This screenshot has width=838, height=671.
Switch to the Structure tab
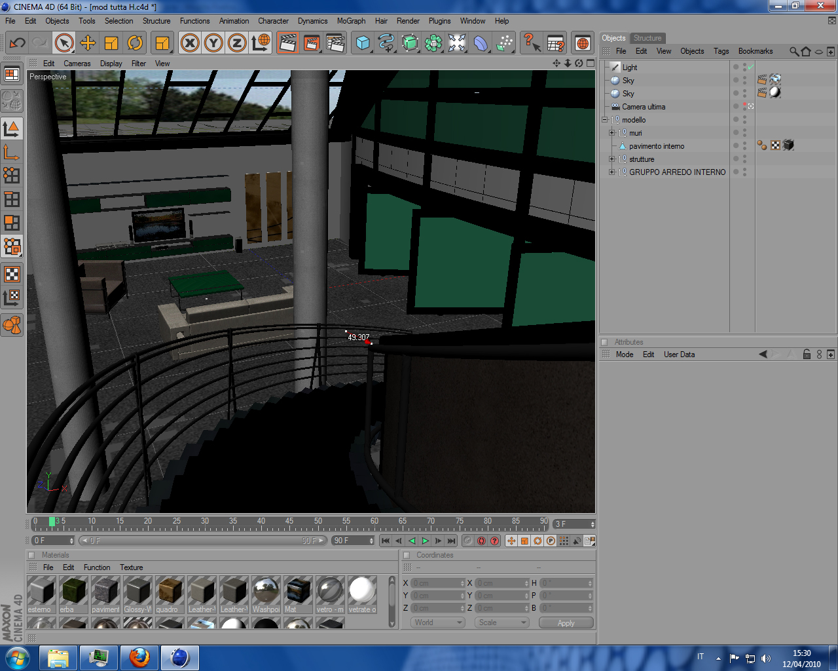(x=647, y=38)
